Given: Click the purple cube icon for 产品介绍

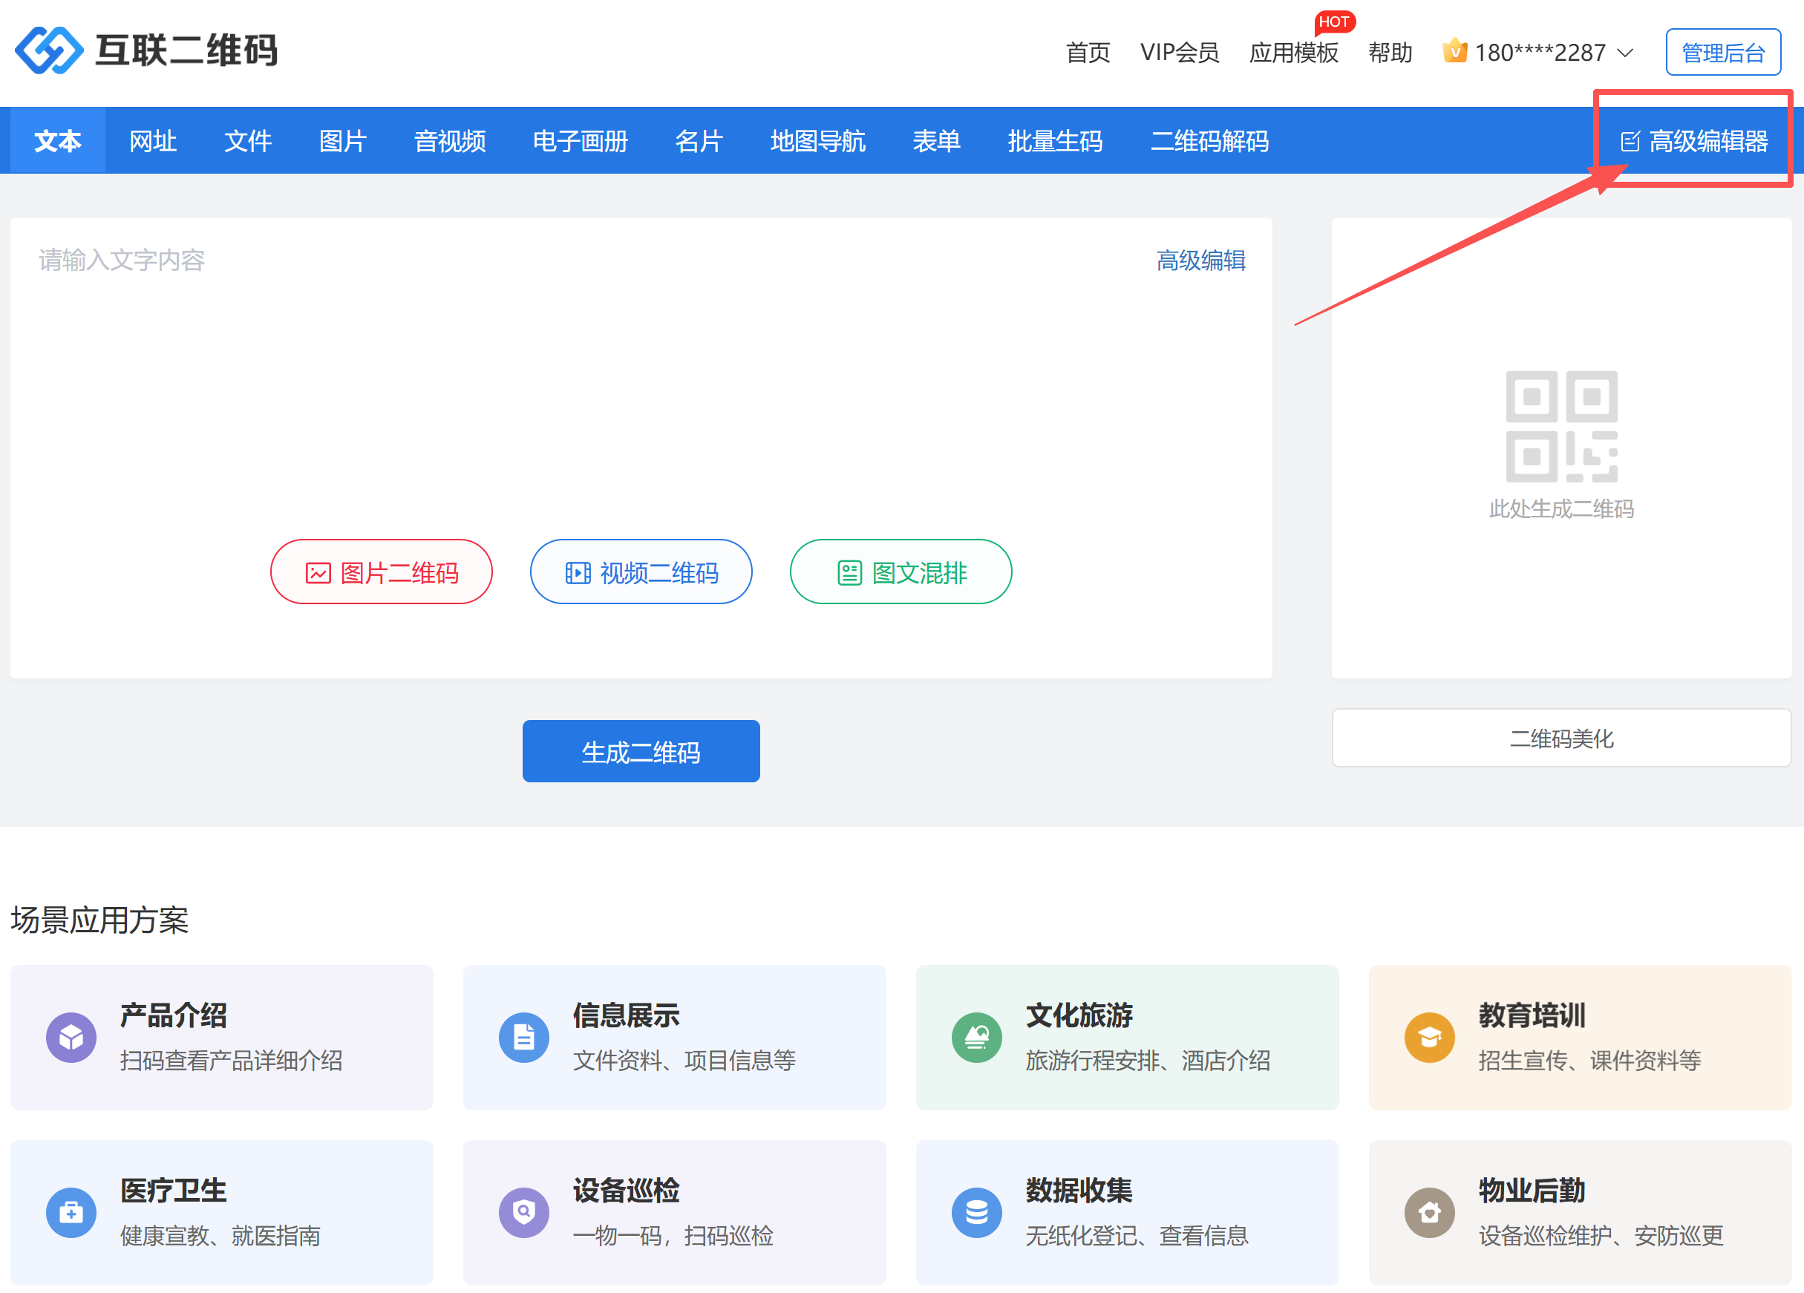Looking at the screenshot, I should [x=71, y=1037].
